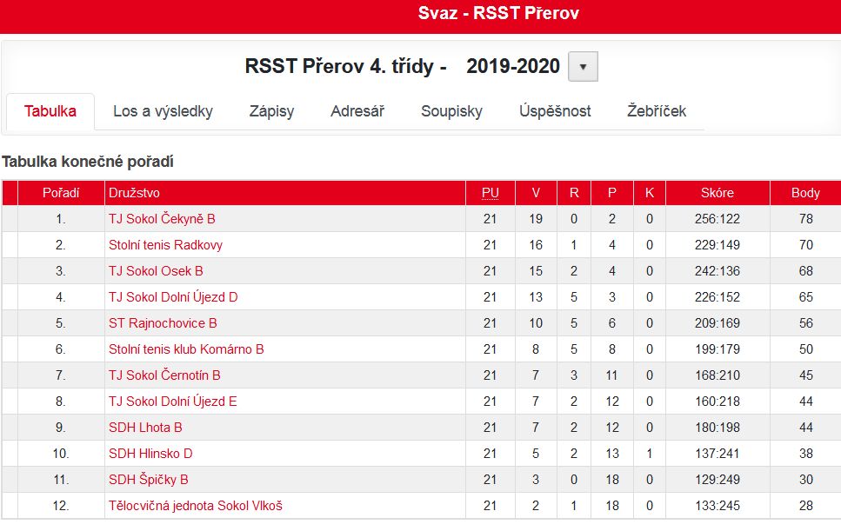841x531 pixels.
Task: Select the Adresář tab
Action: point(357,111)
